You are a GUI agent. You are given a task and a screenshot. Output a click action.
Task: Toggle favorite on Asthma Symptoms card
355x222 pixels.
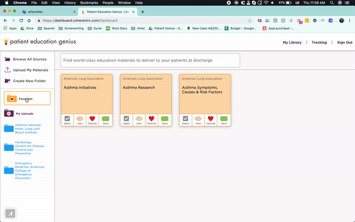tap(211, 120)
